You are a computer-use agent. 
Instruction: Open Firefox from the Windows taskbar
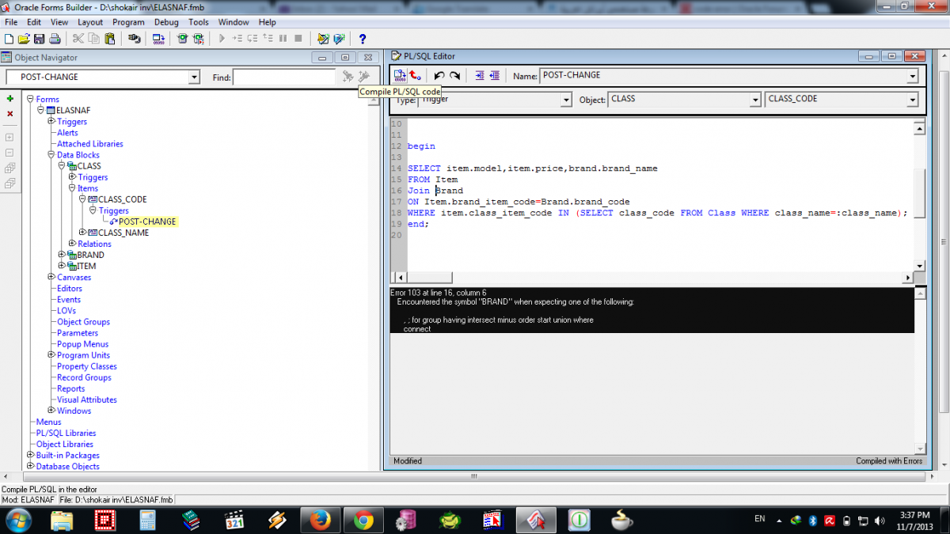click(321, 520)
